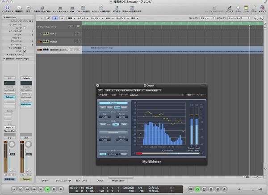Select the Right analyzer channel button
Image resolution: width=268 pixels, height=195 pixels.
point(110,108)
